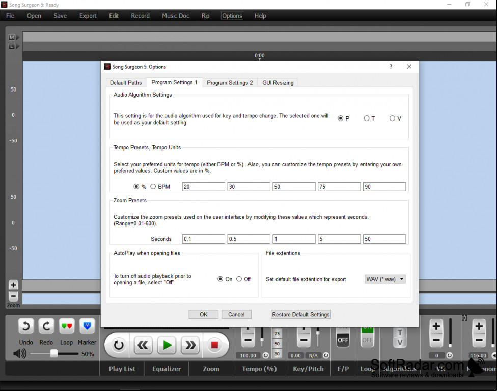
Task: Start playback with the green play button
Action: [167, 345]
